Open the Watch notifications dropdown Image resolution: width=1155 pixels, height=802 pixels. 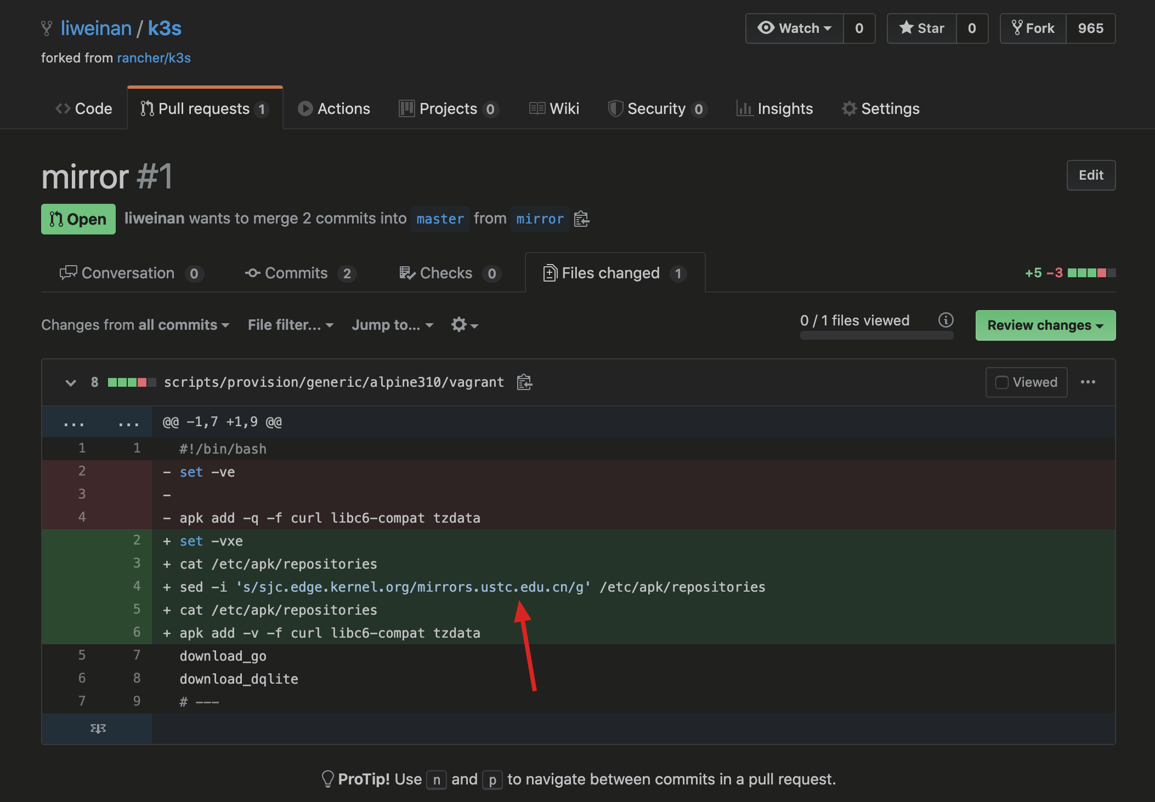coord(795,28)
